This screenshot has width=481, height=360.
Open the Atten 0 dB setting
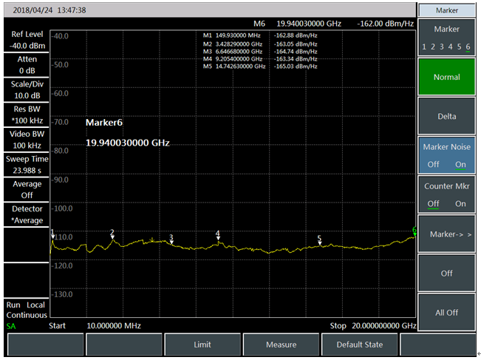click(x=27, y=65)
